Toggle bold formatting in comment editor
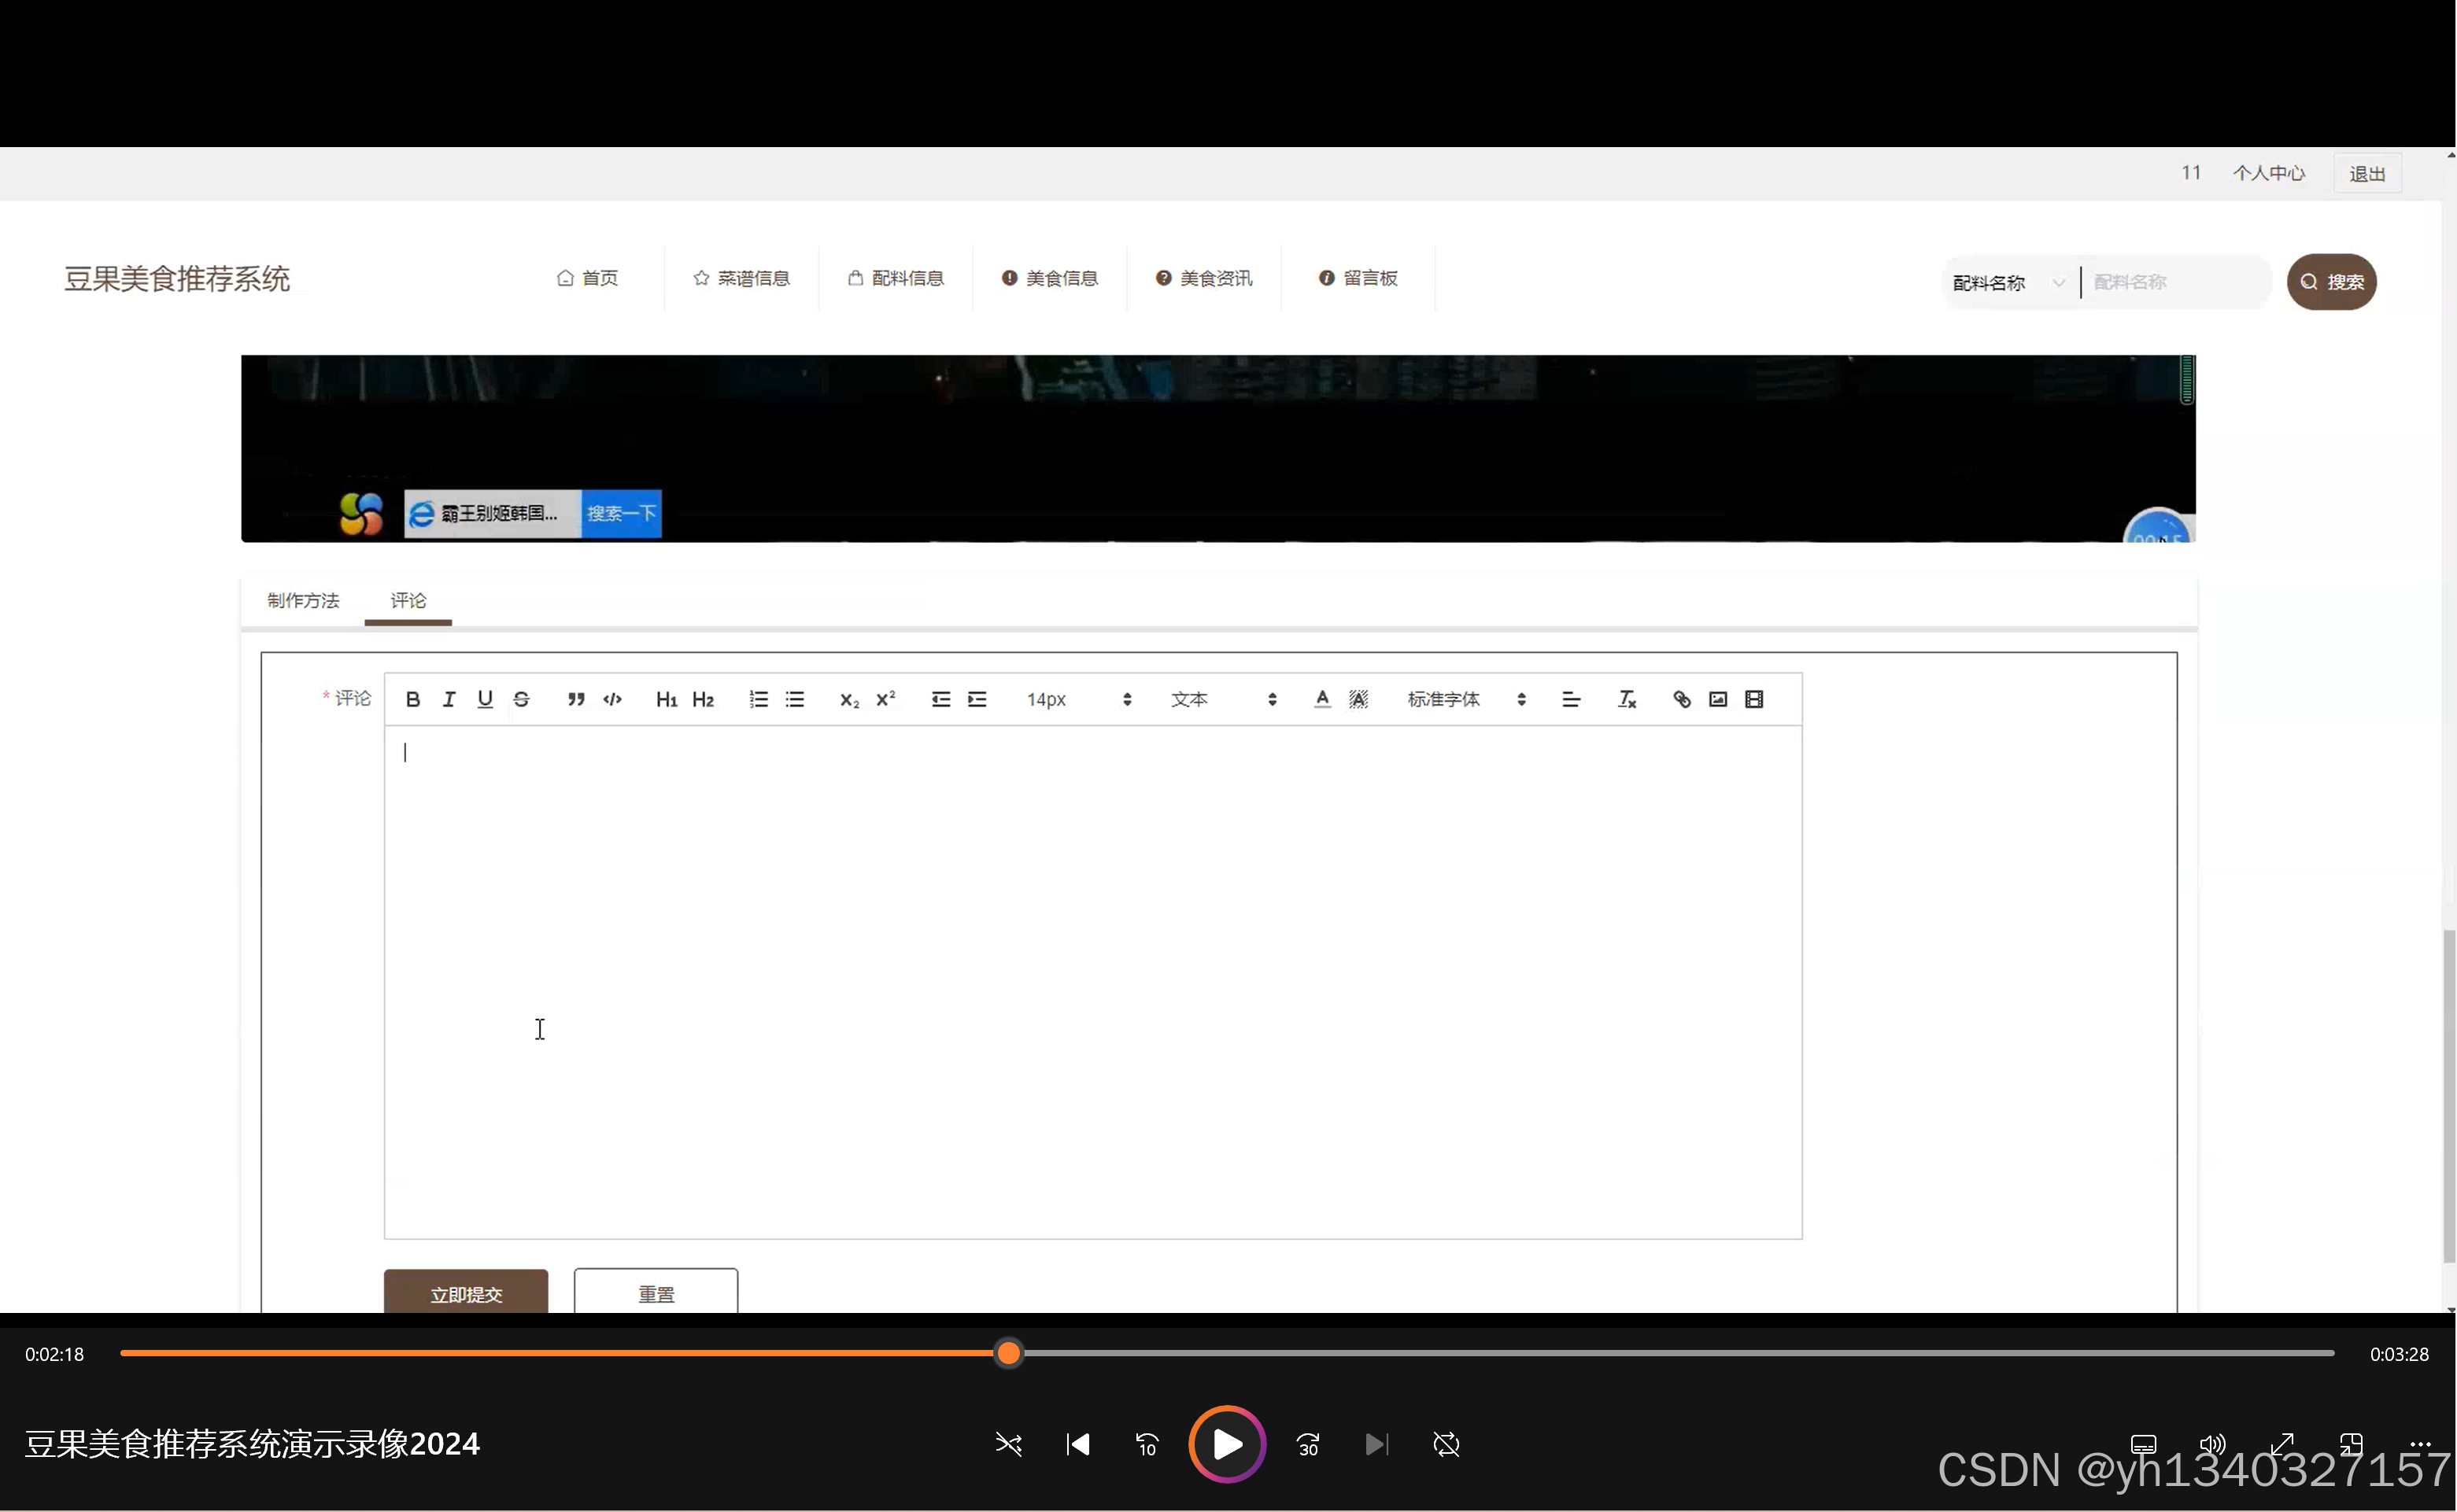 (x=412, y=699)
